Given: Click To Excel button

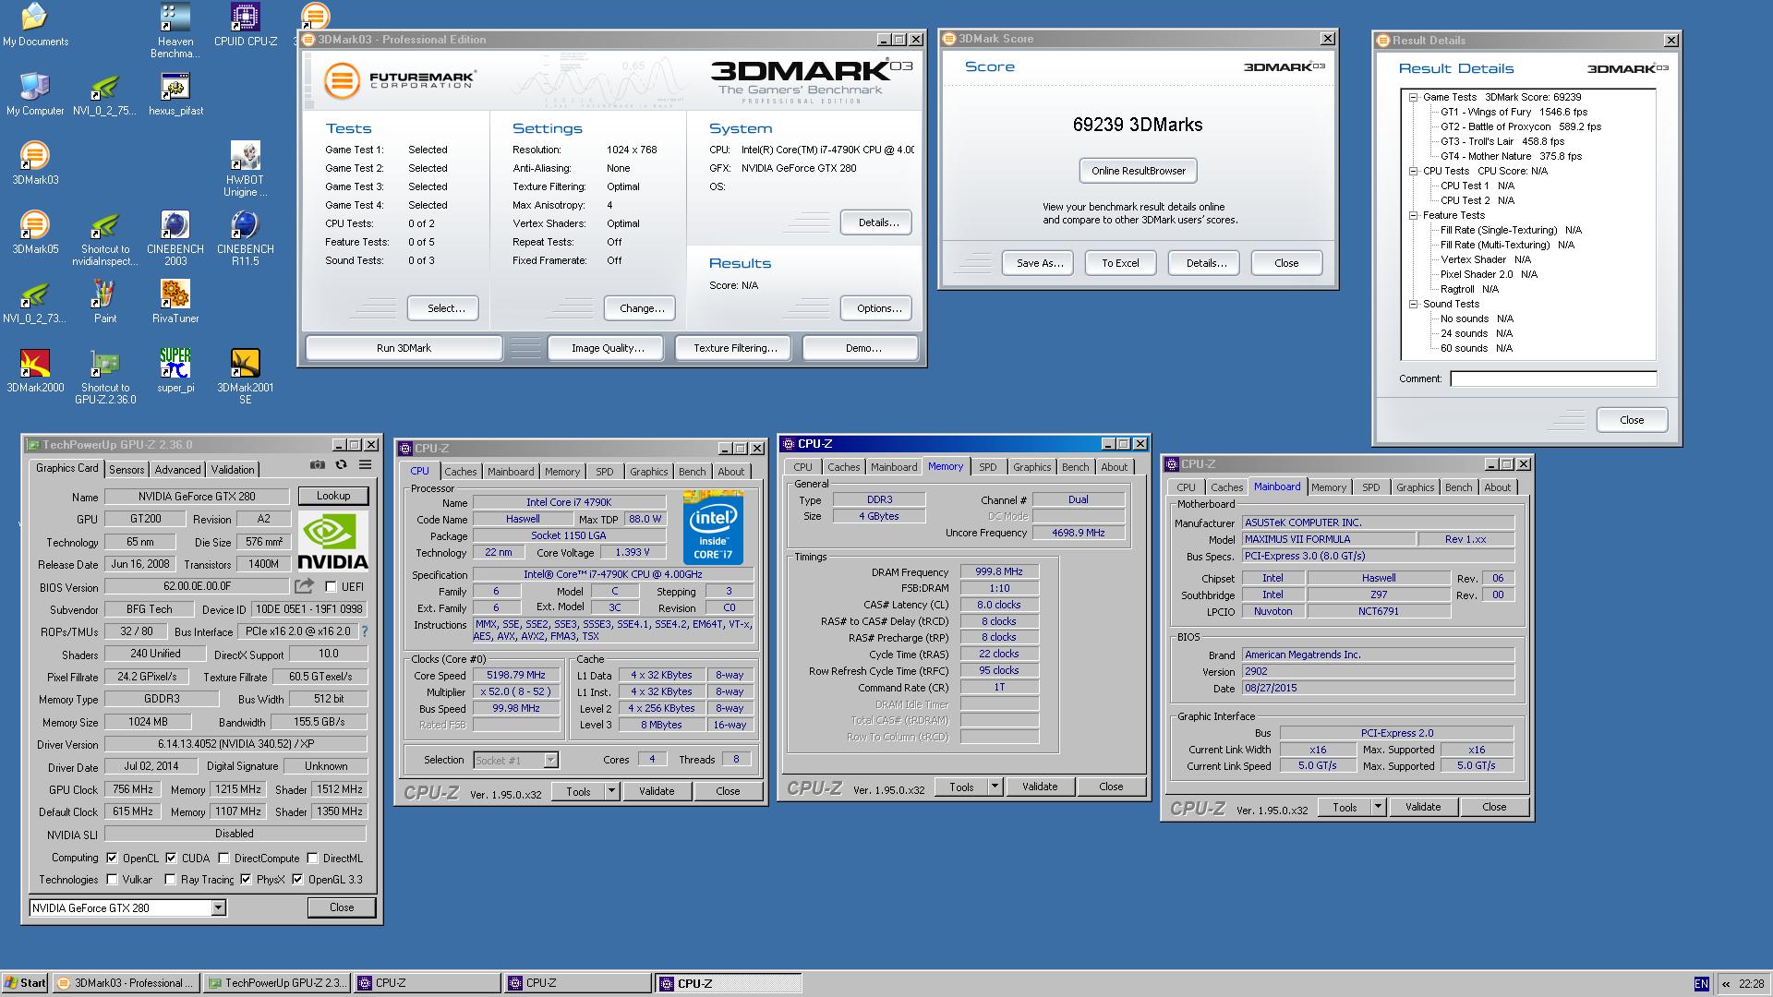Looking at the screenshot, I should (x=1120, y=263).
